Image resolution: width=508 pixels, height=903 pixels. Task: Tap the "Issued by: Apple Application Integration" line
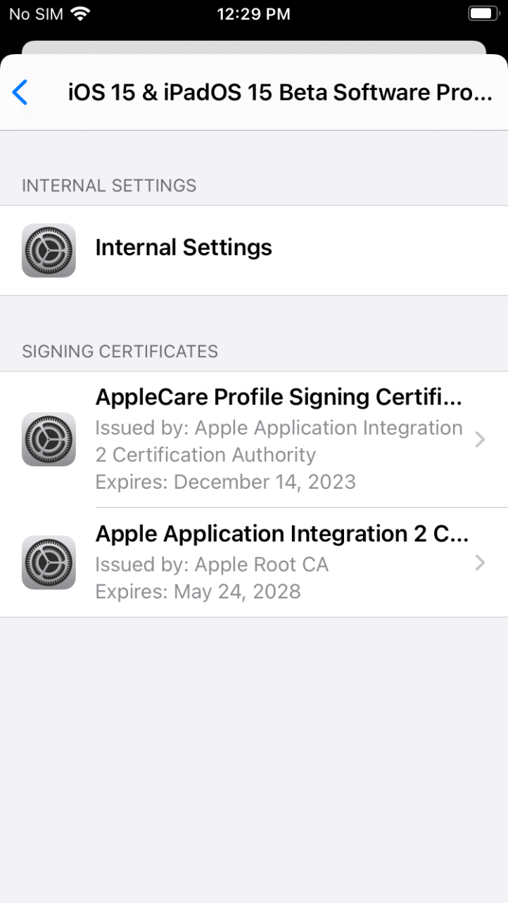click(x=279, y=428)
